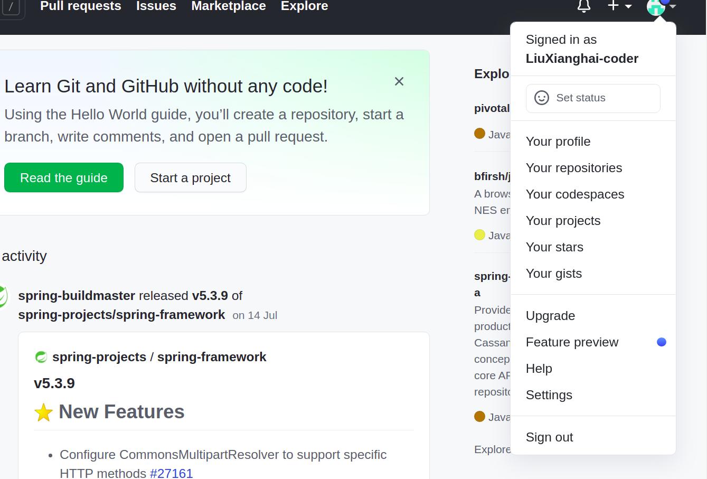Viewport: 707px width, 479px height.
Task: Go to Explore in the header
Action: (x=305, y=6)
